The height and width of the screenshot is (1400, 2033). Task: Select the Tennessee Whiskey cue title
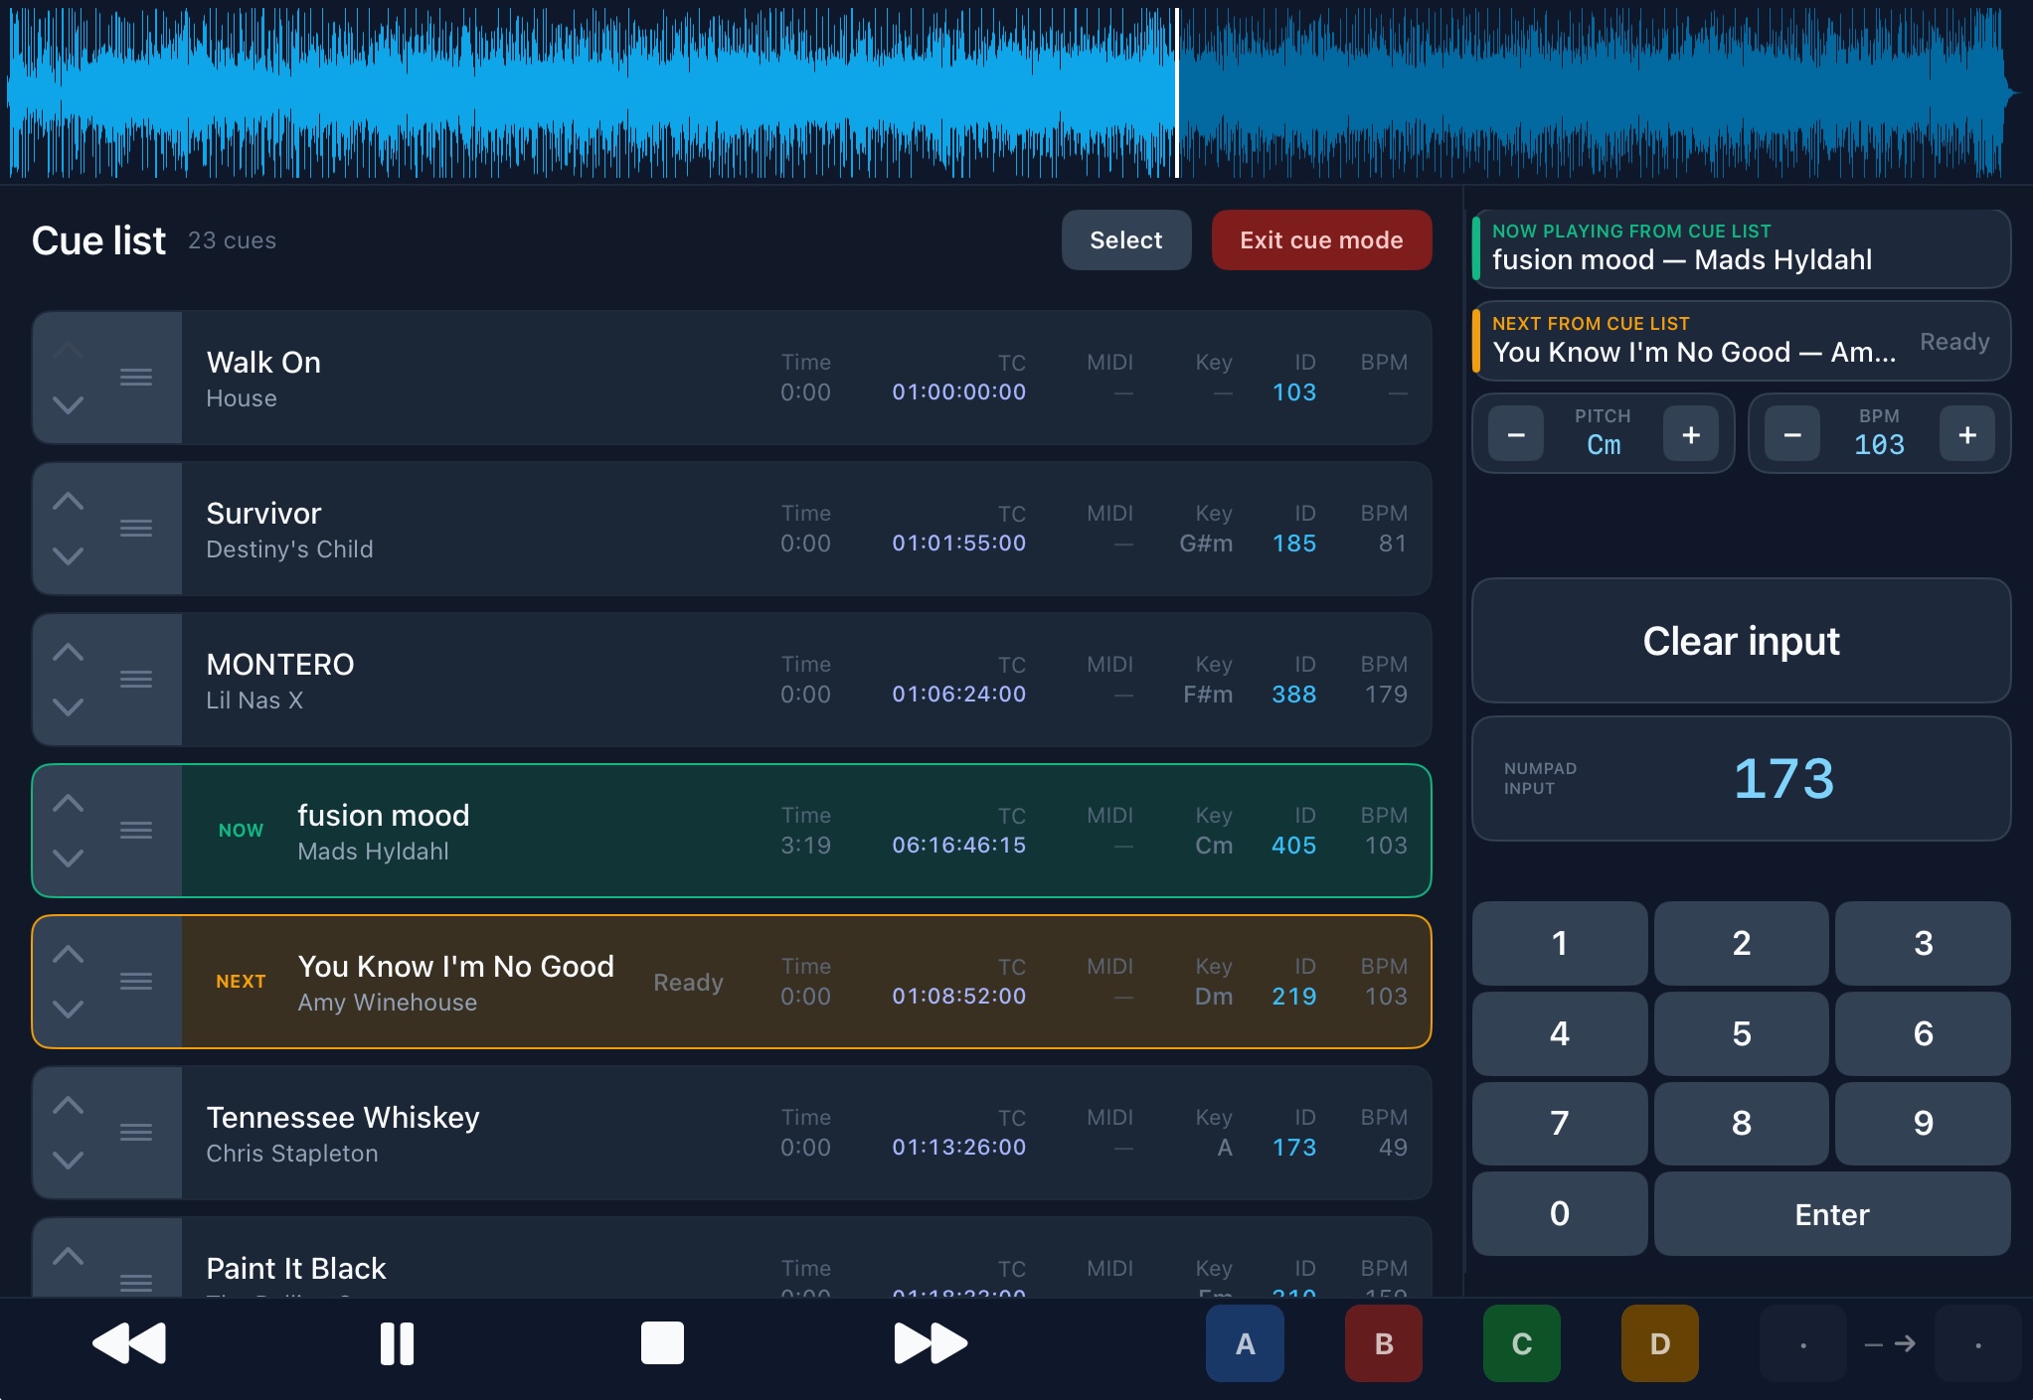(343, 1118)
